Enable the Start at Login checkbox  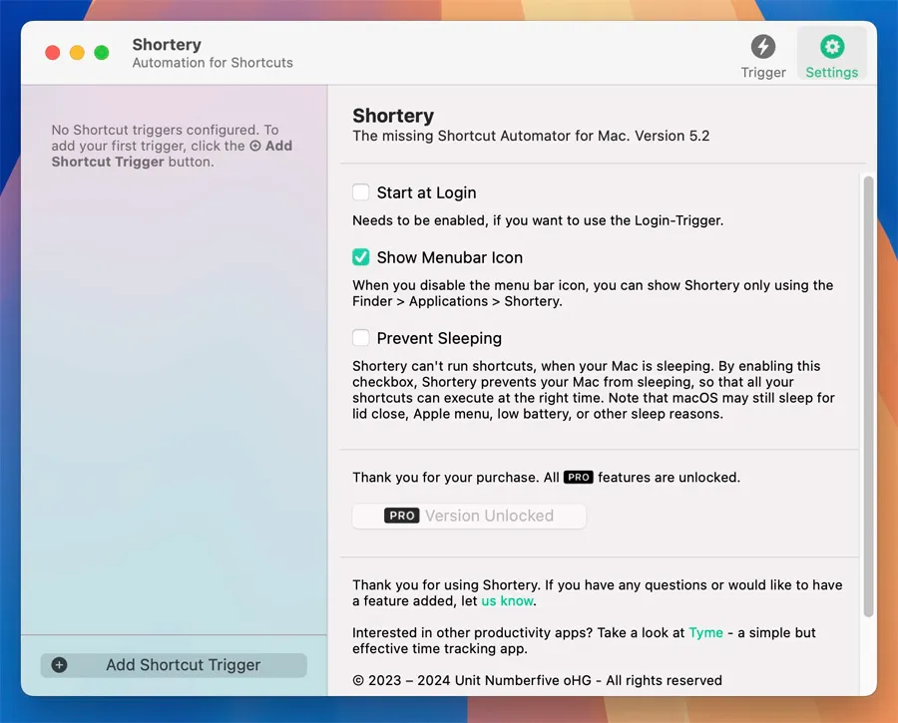361,192
